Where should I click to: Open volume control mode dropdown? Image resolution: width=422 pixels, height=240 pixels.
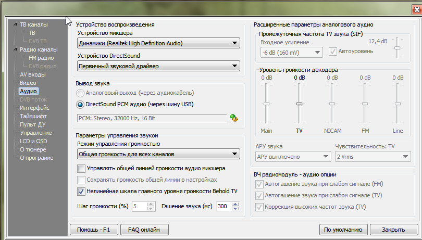click(158, 154)
